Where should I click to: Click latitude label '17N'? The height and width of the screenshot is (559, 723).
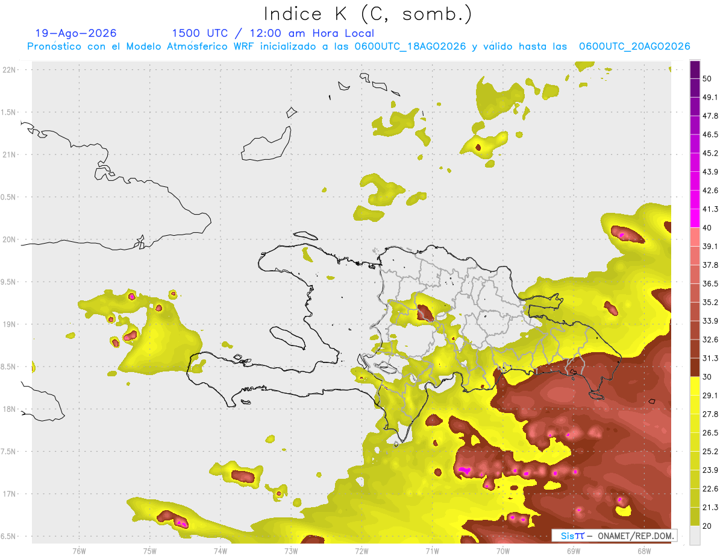(x=10, y=494)
